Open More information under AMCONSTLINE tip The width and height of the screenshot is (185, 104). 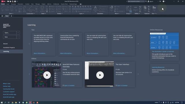[x=40, y=53]
